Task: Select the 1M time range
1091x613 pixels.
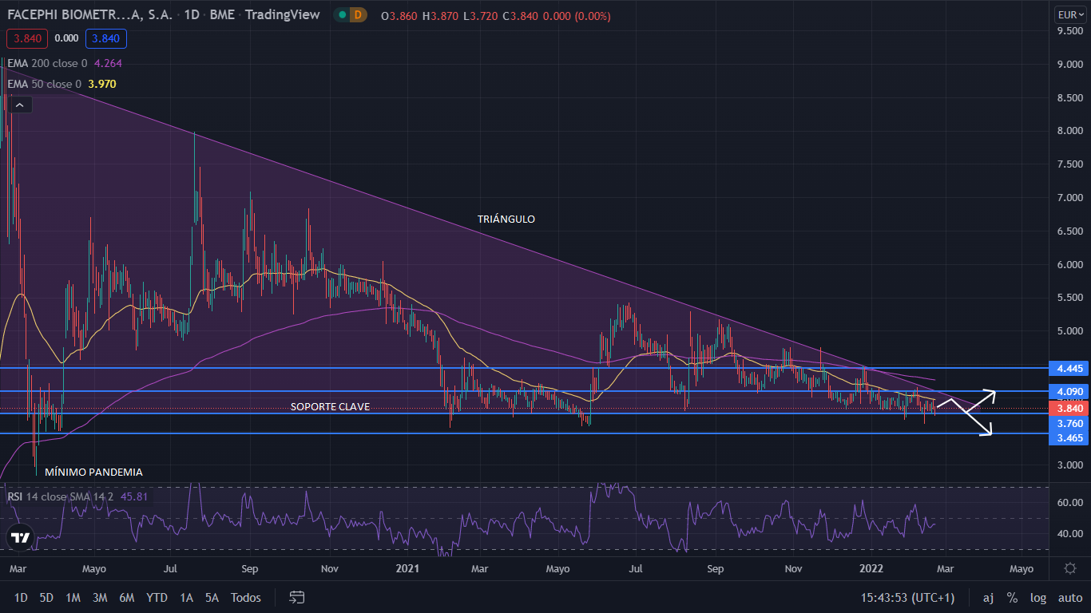Action: (x=73, y=597)
